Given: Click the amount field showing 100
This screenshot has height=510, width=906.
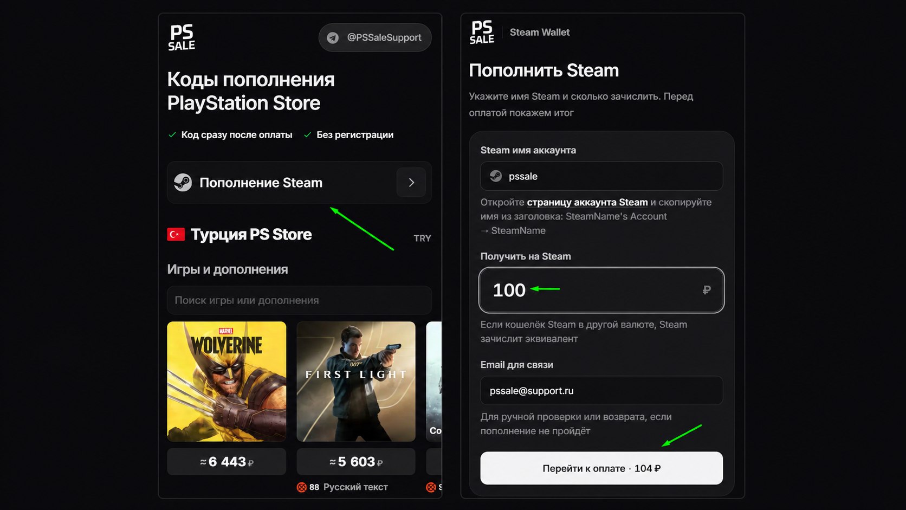Looking at the screenshot, I should (x=601, y=290).
